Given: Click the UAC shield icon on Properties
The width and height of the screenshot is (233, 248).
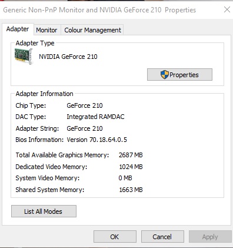Looking at the screenshot, I should pyautogui.click(x=164, y=75).
